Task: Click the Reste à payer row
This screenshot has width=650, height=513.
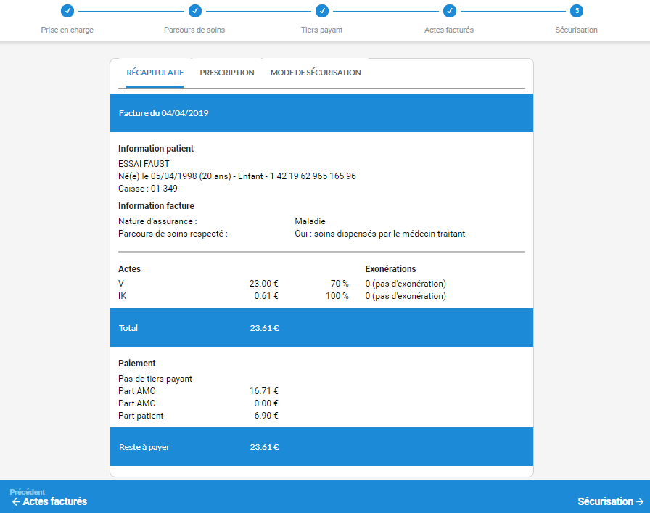Action: 321,447
